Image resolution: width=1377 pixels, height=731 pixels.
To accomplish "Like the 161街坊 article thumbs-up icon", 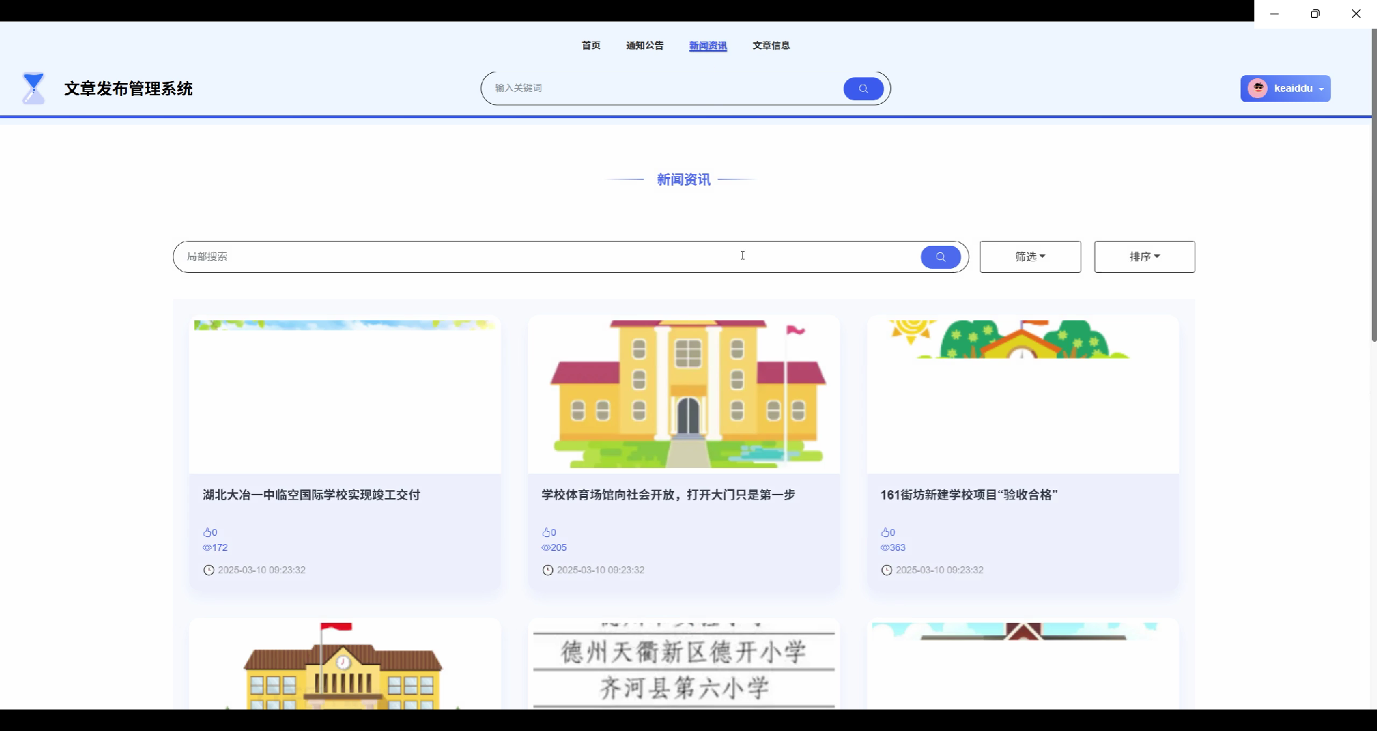I will click(884, 532).
